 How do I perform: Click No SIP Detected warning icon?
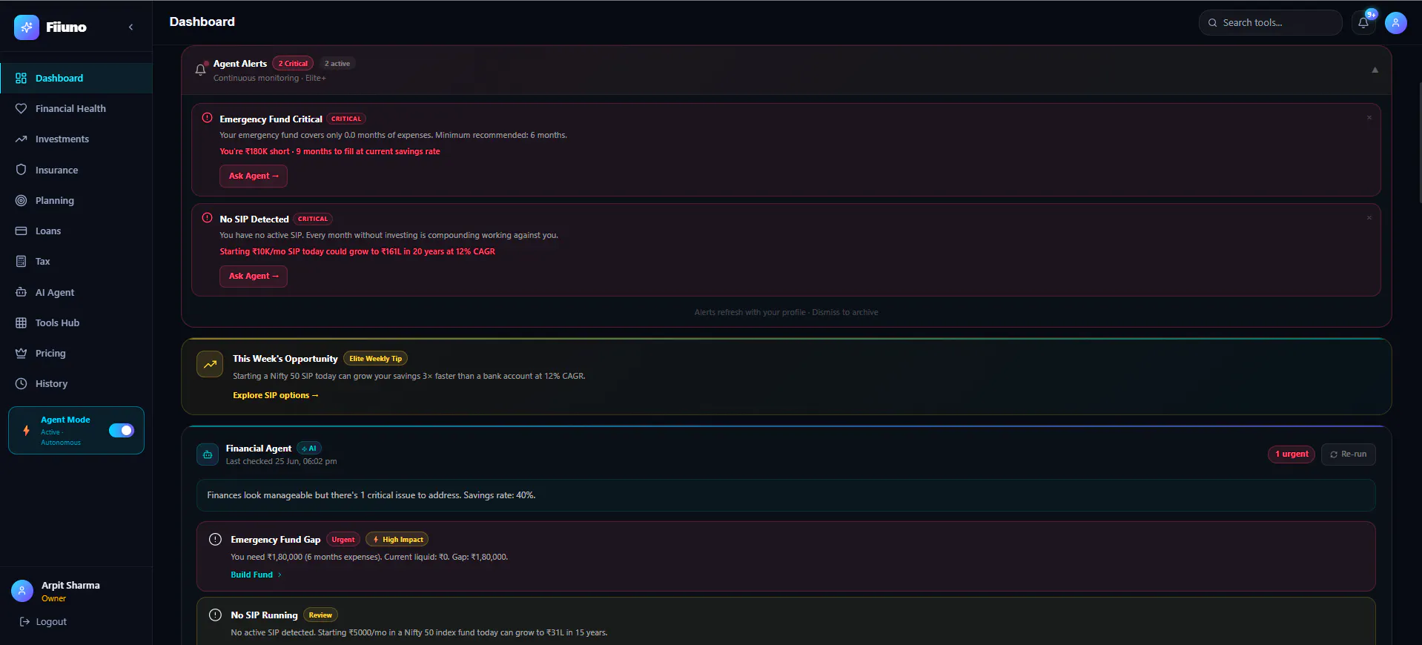[x=207, y=218]
